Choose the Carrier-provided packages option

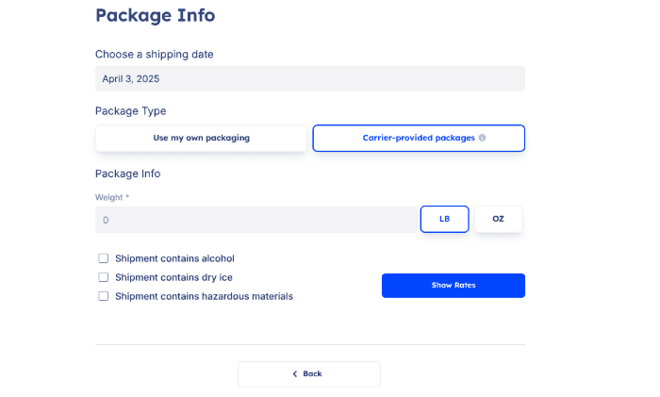click(x=418, y=138)
